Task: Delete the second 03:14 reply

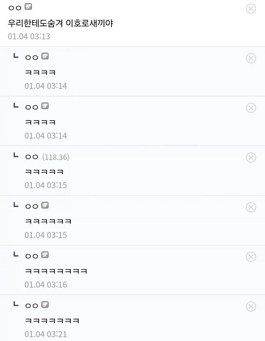Action: (x=251, y=108)
